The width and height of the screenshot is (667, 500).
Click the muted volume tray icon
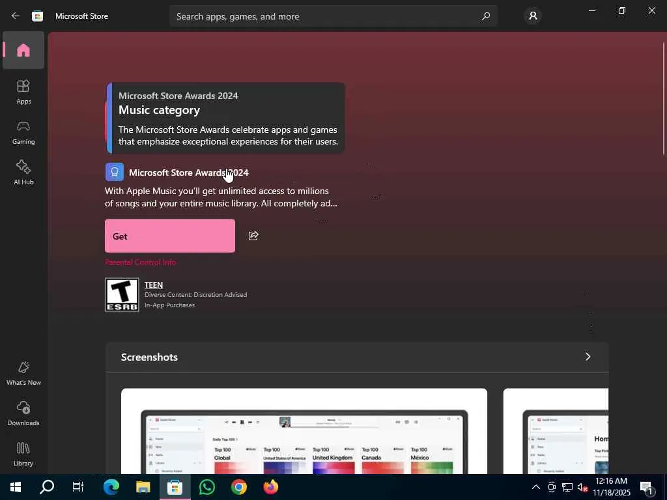coord(582,487)
